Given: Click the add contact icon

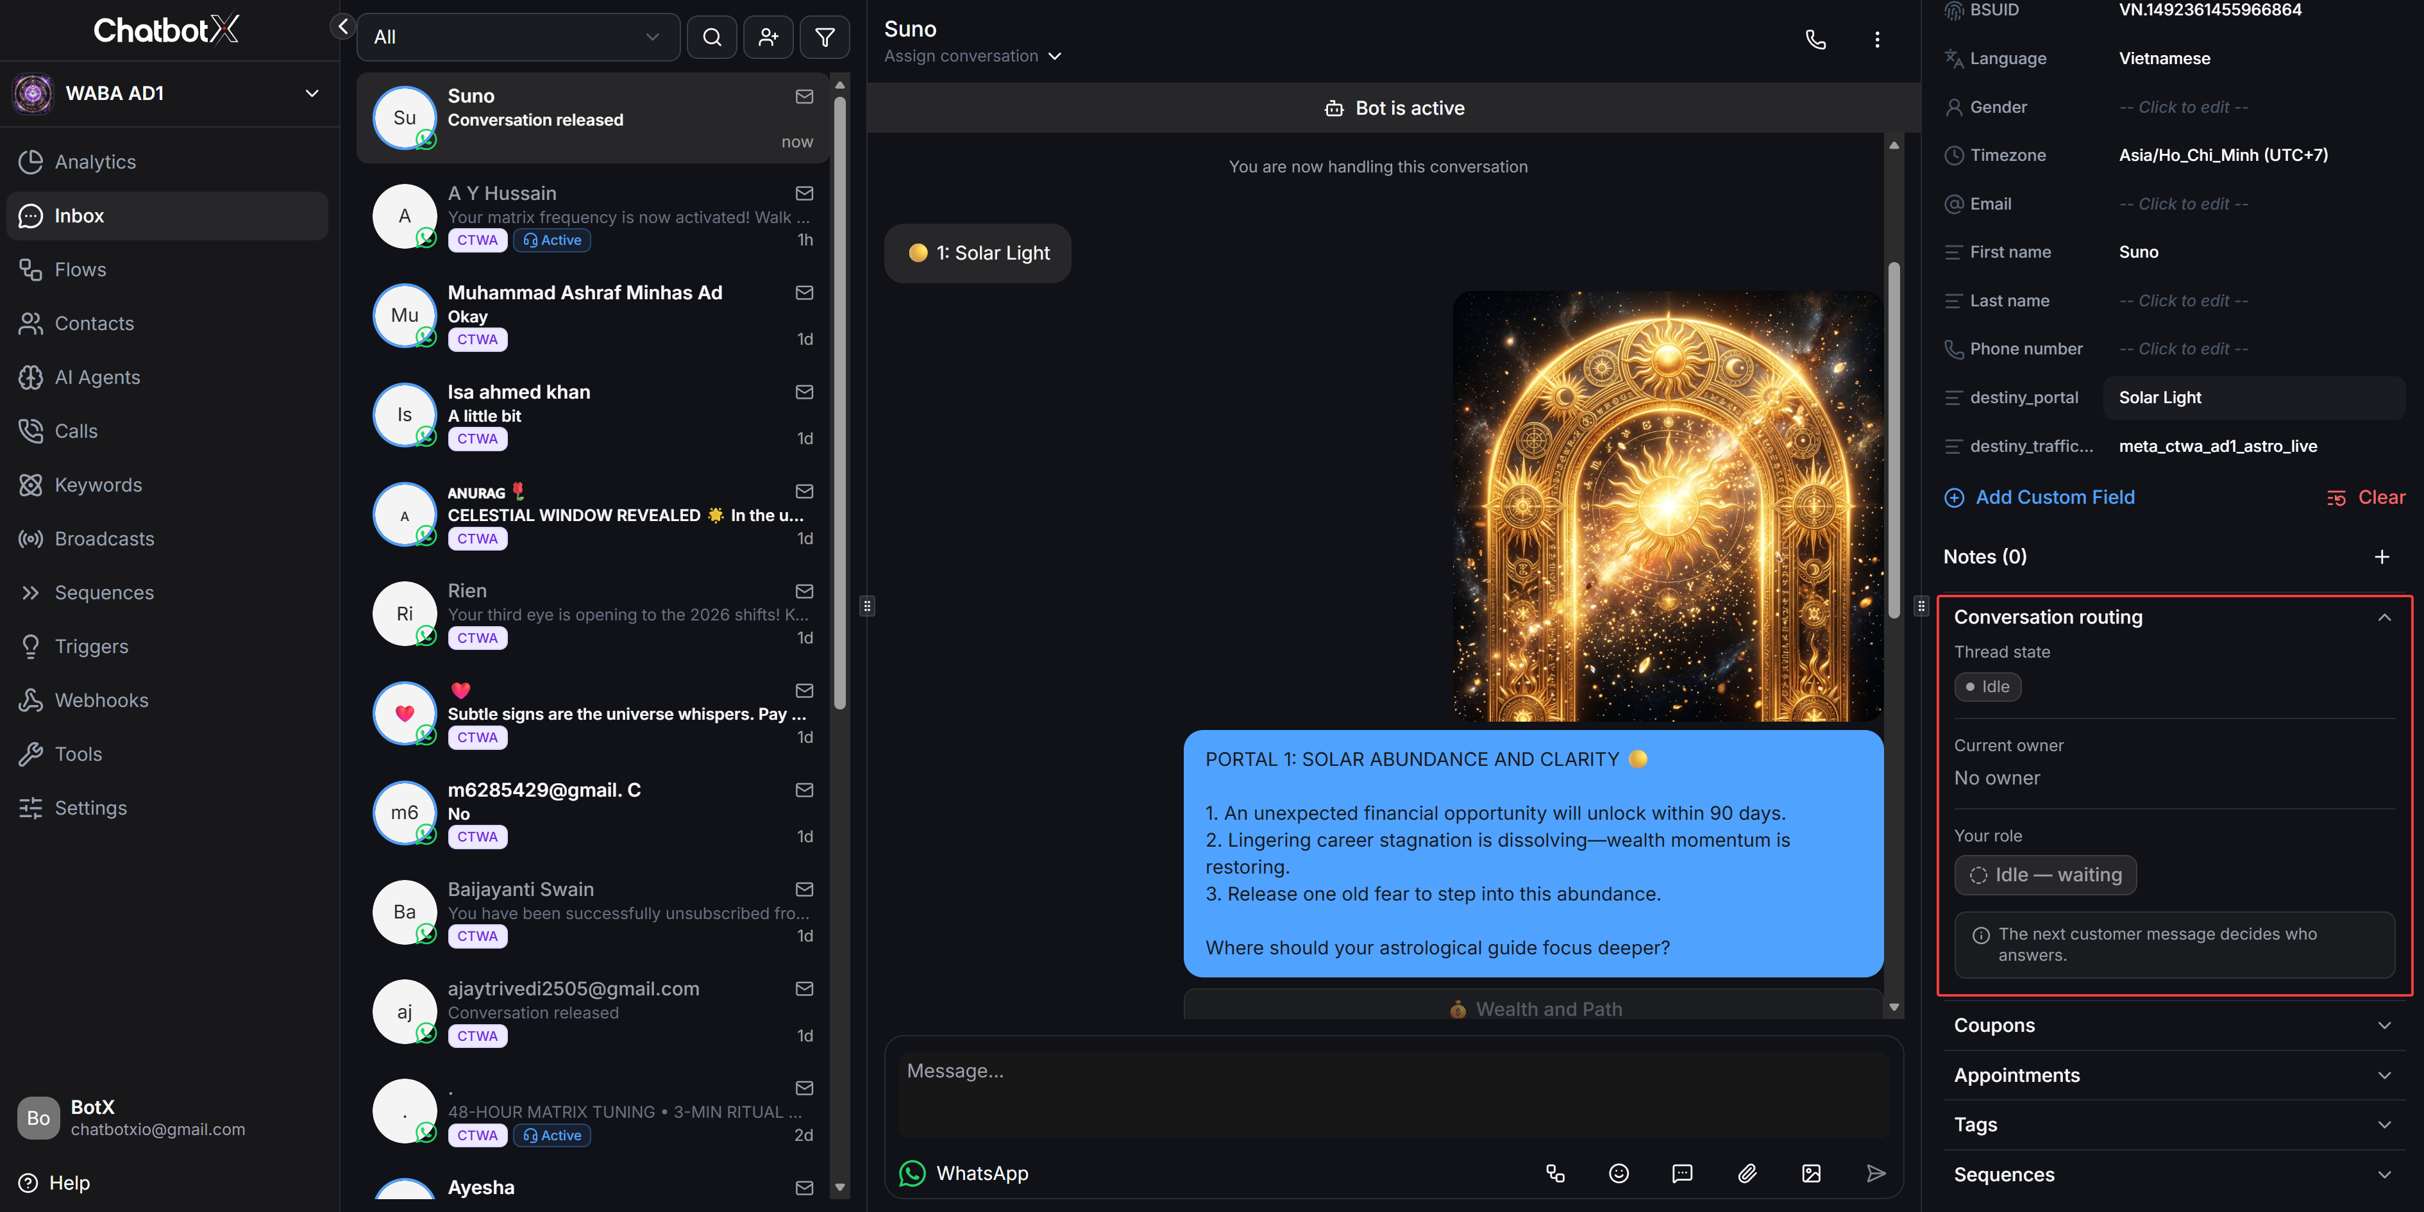Looking at the screenshot, I should tap(769, 38).
